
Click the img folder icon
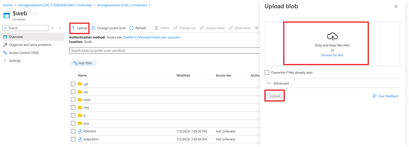point(80,108)
